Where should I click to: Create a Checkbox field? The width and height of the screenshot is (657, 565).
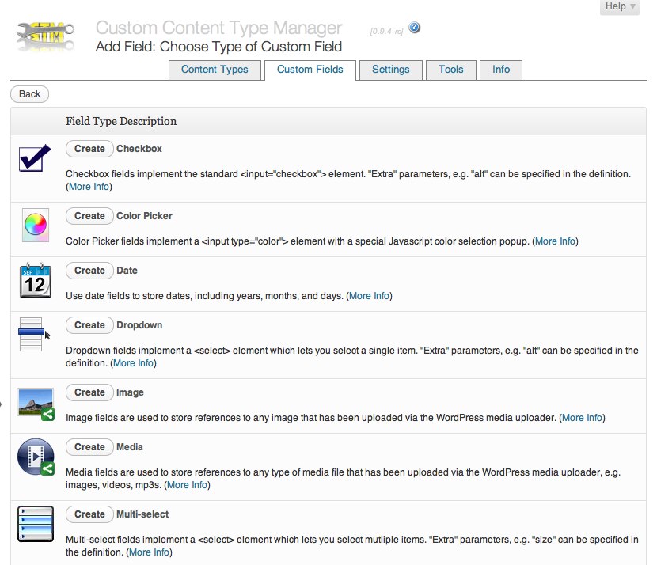pyautogui.click(x=89, y=149)
